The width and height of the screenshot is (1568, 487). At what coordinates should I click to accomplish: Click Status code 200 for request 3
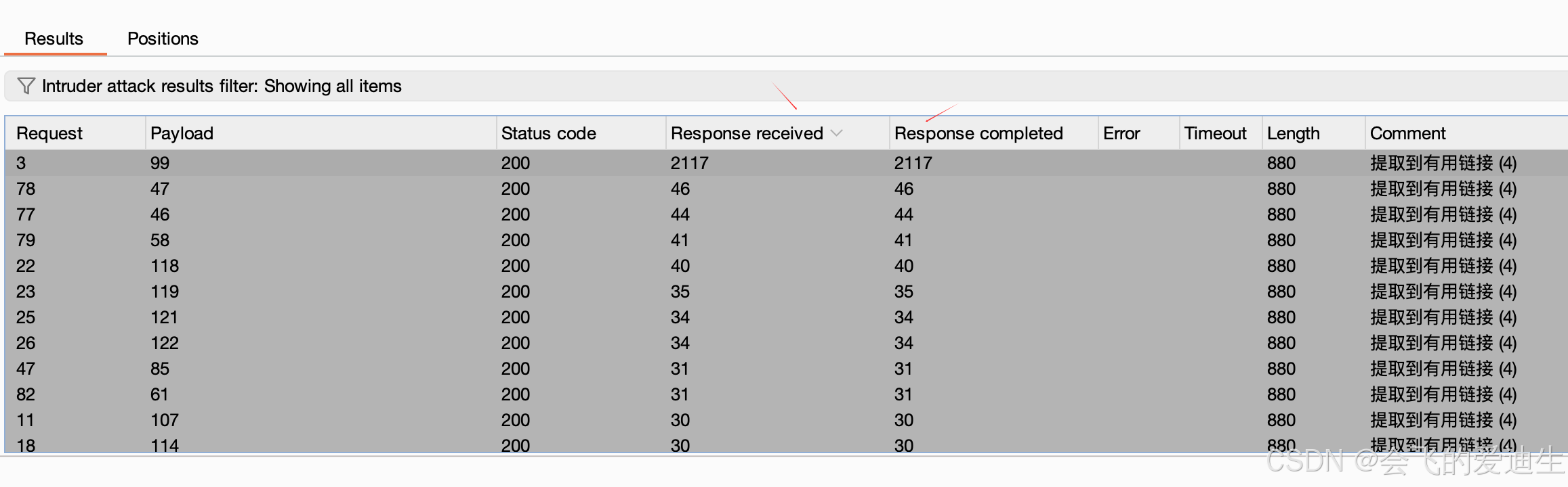[516, 163]
